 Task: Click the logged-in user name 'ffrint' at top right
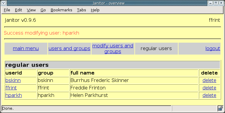pyautogui.click(x=214, y=20)
